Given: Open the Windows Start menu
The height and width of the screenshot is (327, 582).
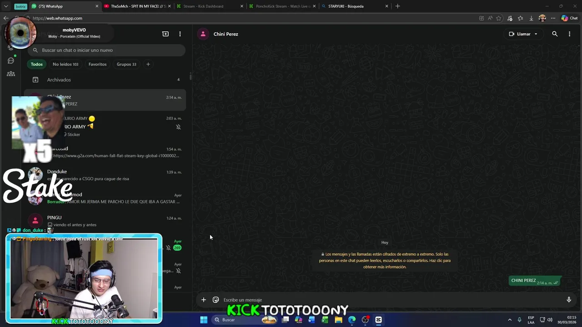Looking at the screenshot, I should coord(204,320).
